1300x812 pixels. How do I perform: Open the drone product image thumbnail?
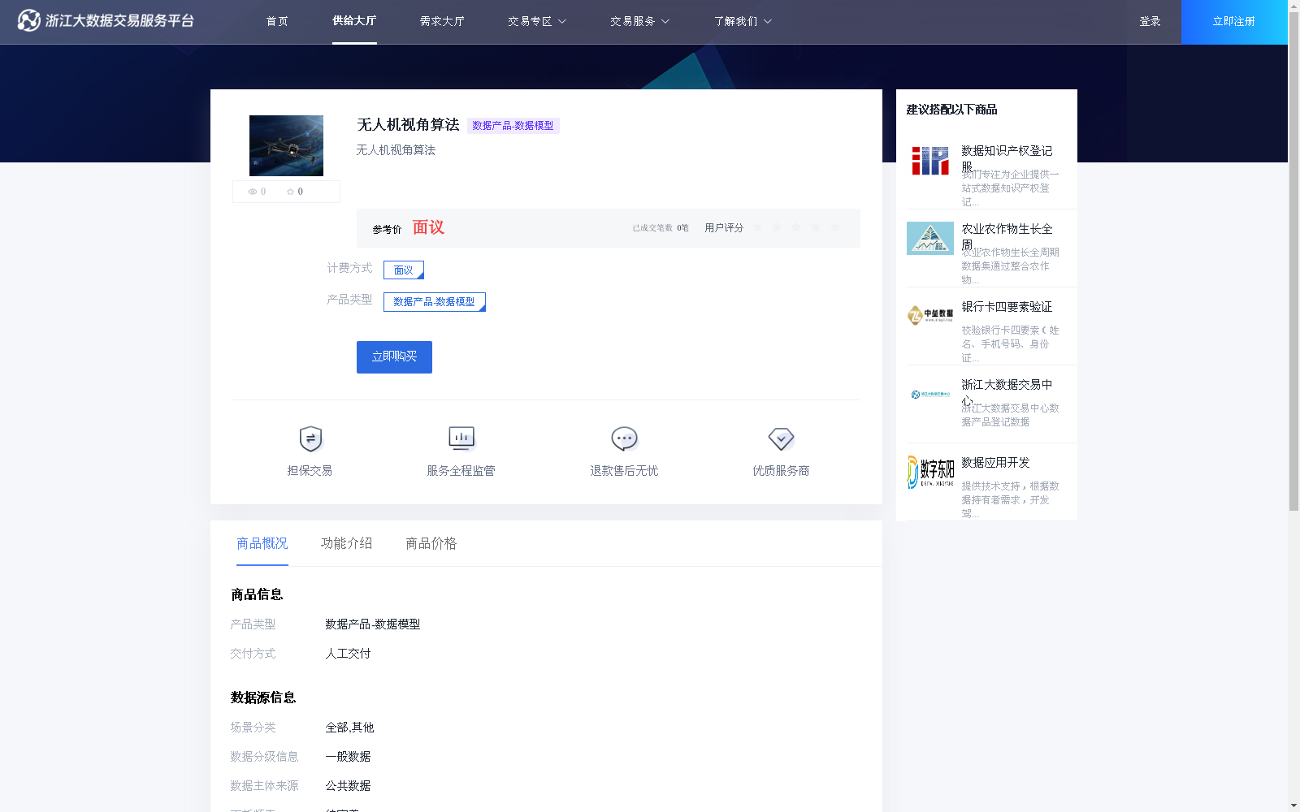(286, 145)
